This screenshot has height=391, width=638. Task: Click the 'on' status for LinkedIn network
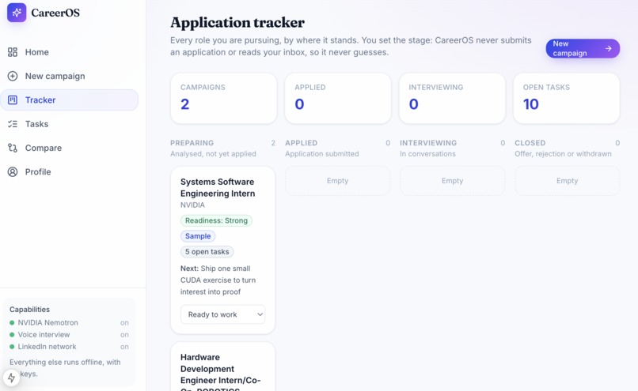pos(124,347)
